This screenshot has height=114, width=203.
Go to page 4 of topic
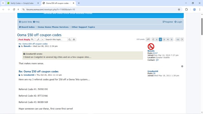[168, 39]
